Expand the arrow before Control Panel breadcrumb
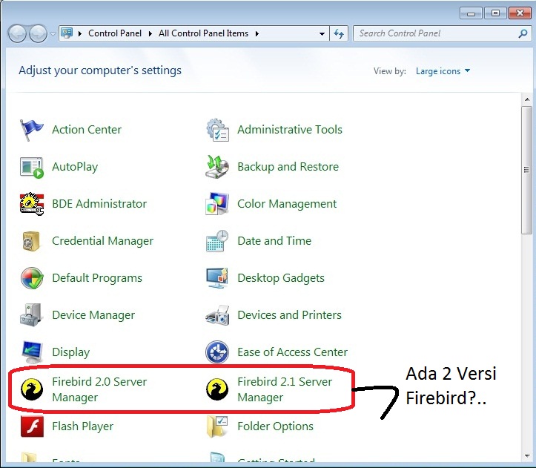536x468 pixels. click(x=79, y=33)
